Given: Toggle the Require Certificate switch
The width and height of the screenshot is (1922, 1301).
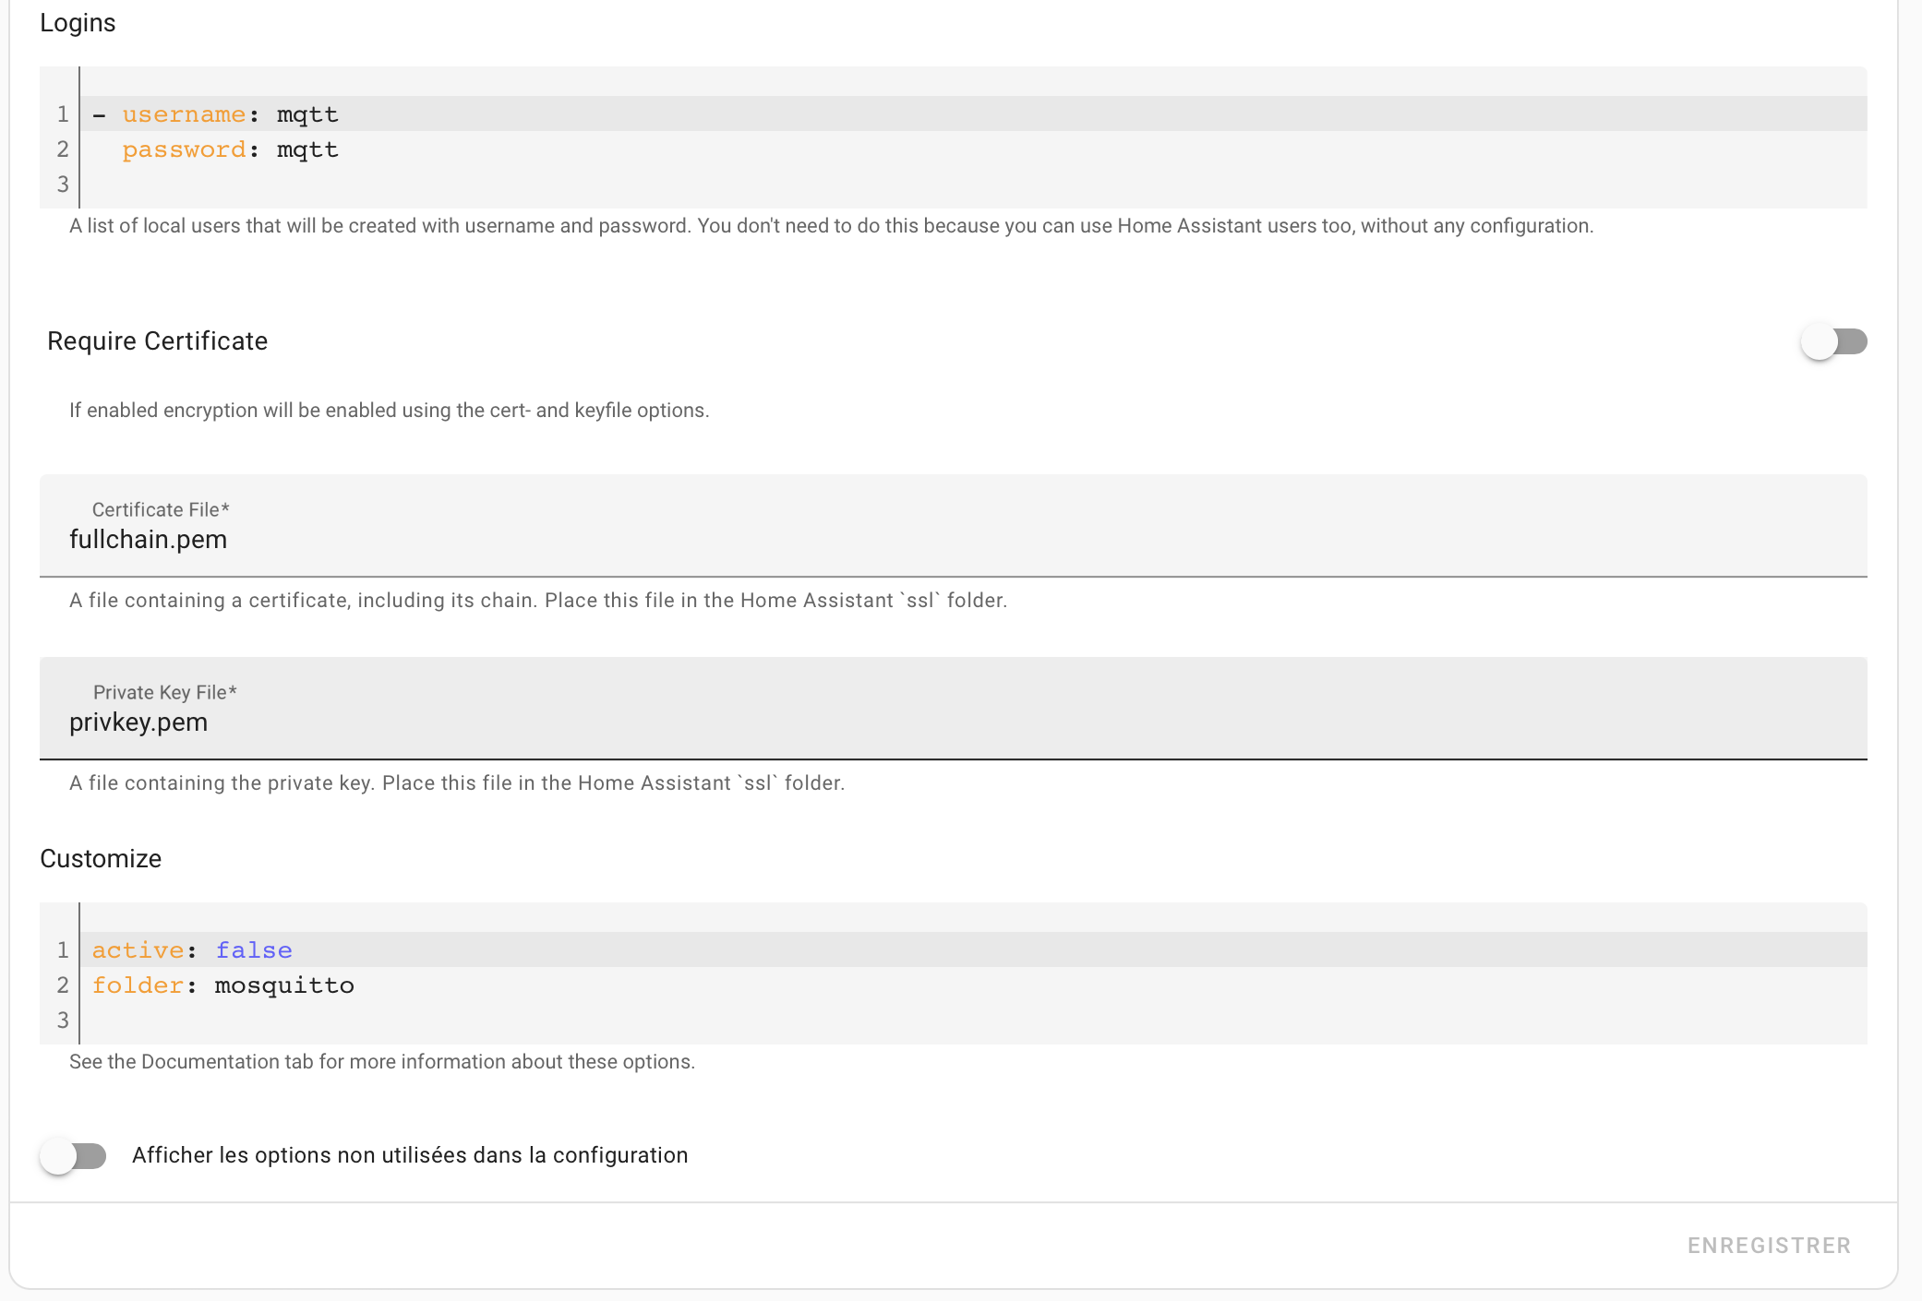Looking at the screenshot, I should pyautogui.click(x=1834, y=341).
